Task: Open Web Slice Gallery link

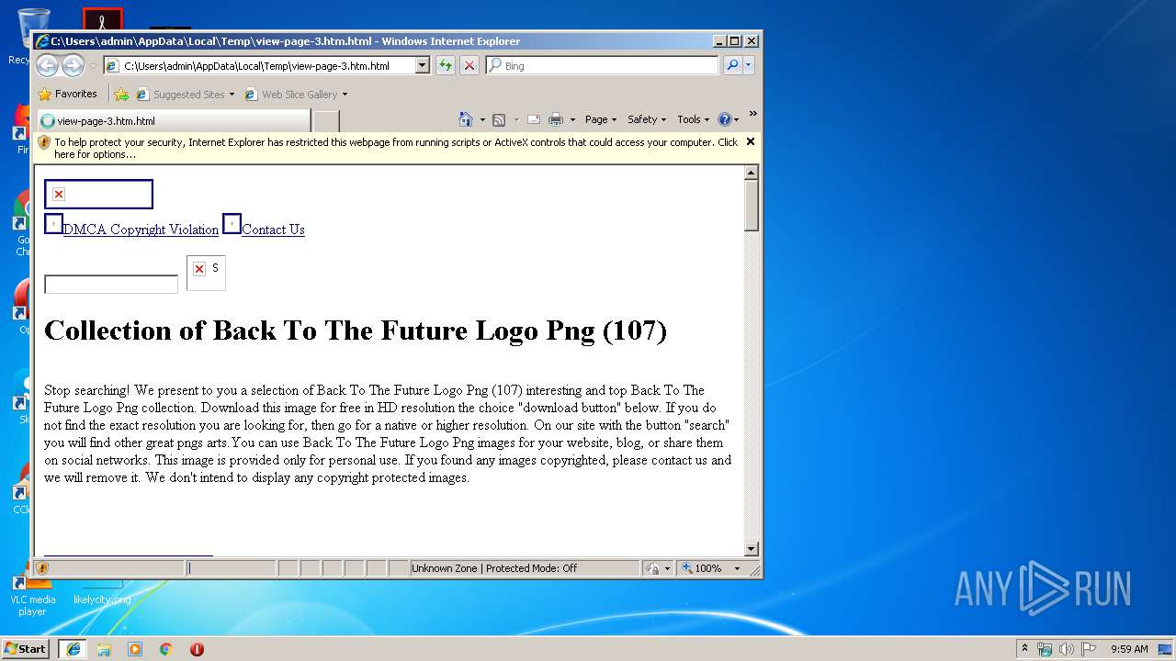Action: pyautogui.click(x=296, y=95)
